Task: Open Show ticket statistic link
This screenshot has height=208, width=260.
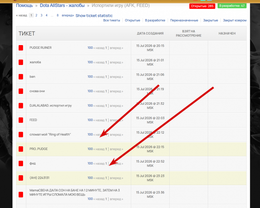Action: coord(94,16)
